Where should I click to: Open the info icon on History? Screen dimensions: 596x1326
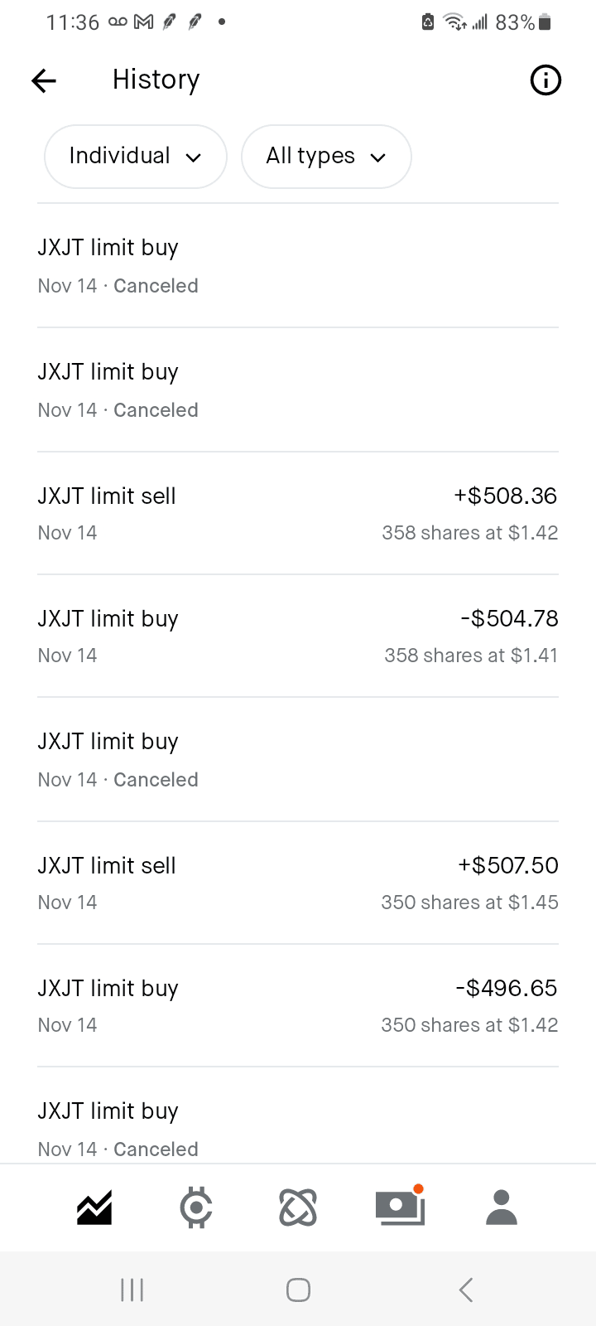[545, 80]
